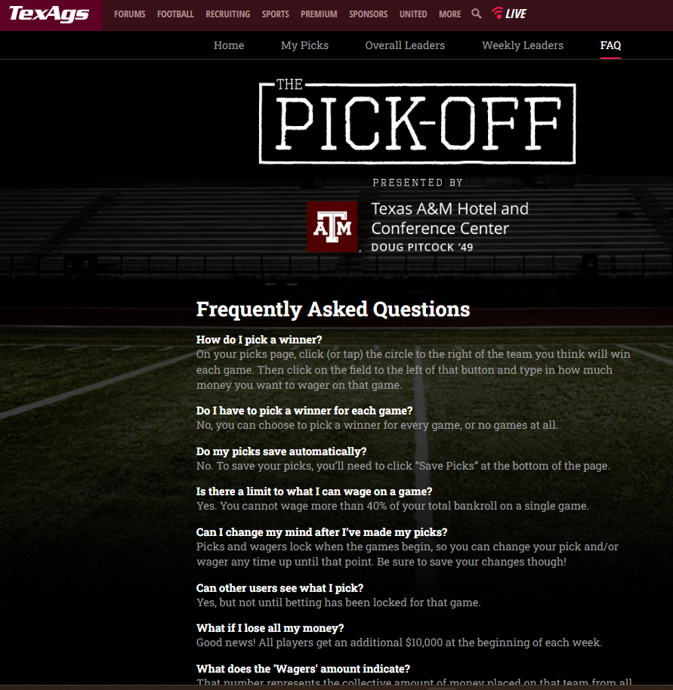Image resolution: width=673 pixels, height=690 pixels.
Task: Expand the More menu
Action: coord(449,14)
